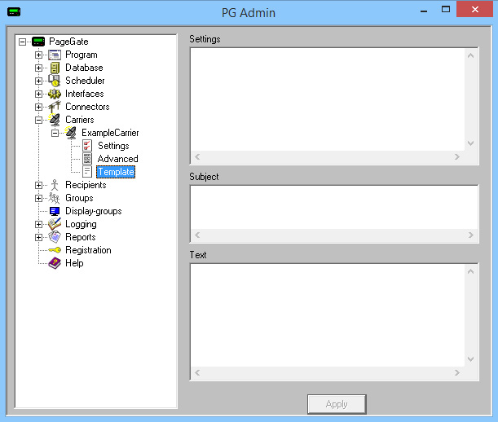The image size is (498, 422).
Task: Click Text box scroll down arrow
Action: tap(470, 359)
